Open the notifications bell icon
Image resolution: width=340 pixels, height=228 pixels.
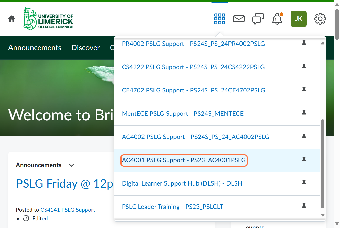[277, 19]
